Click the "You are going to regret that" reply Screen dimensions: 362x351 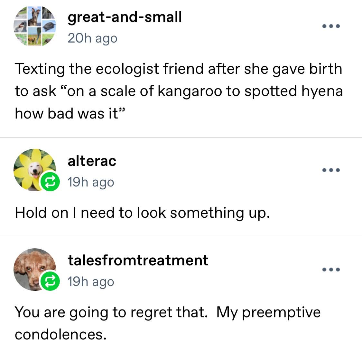tap(168, 312)
